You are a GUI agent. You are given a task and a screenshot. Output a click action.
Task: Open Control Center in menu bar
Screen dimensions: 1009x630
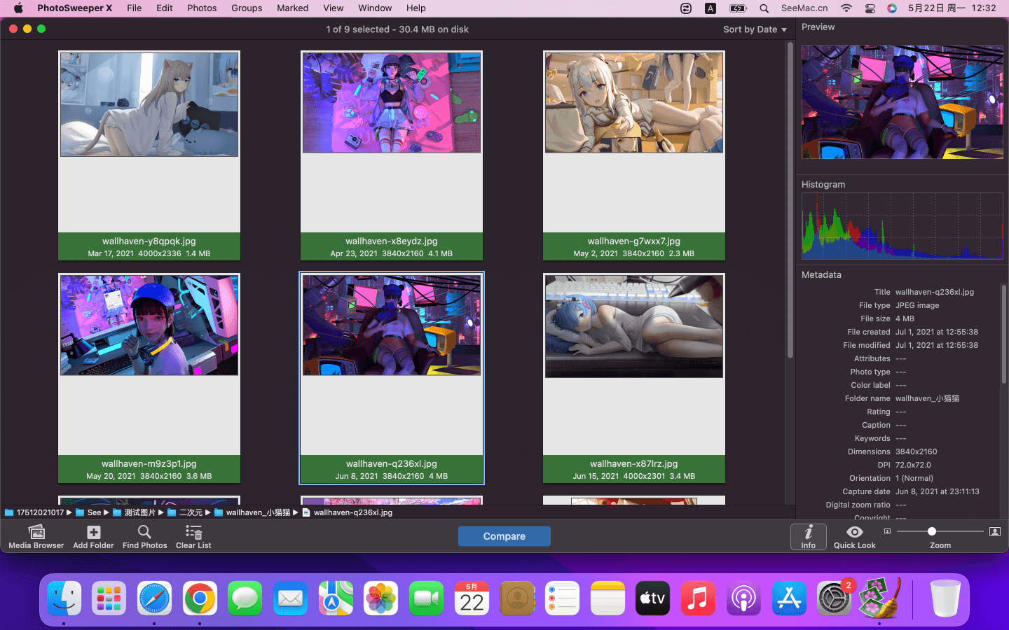click(870, 8)
